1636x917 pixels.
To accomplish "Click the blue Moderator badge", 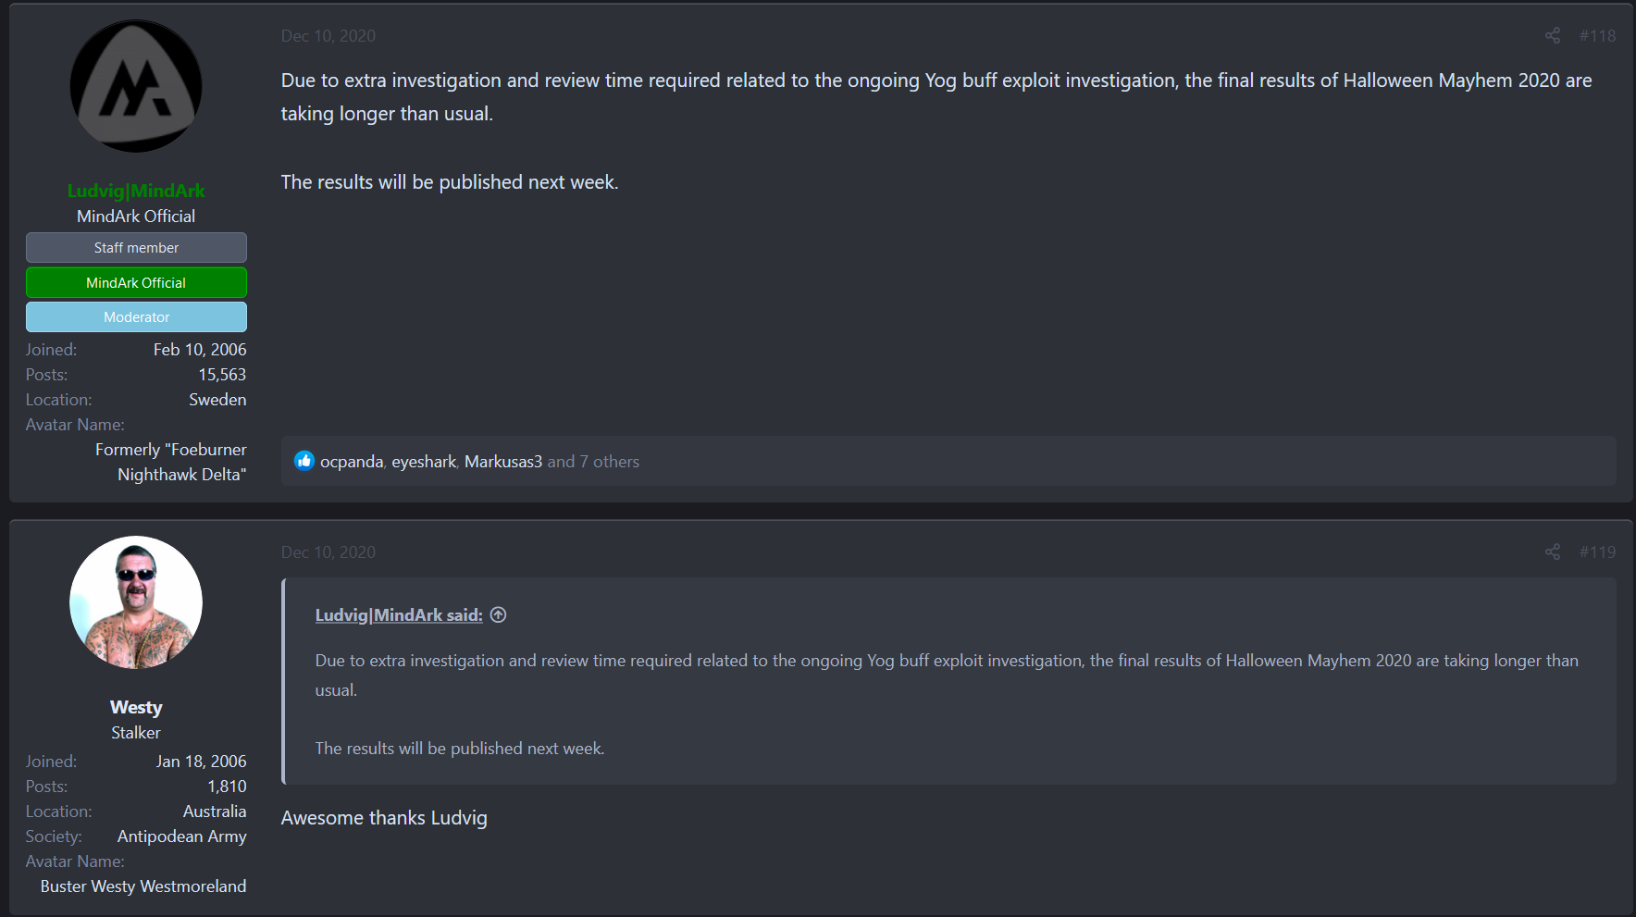I will click(136, 317).
